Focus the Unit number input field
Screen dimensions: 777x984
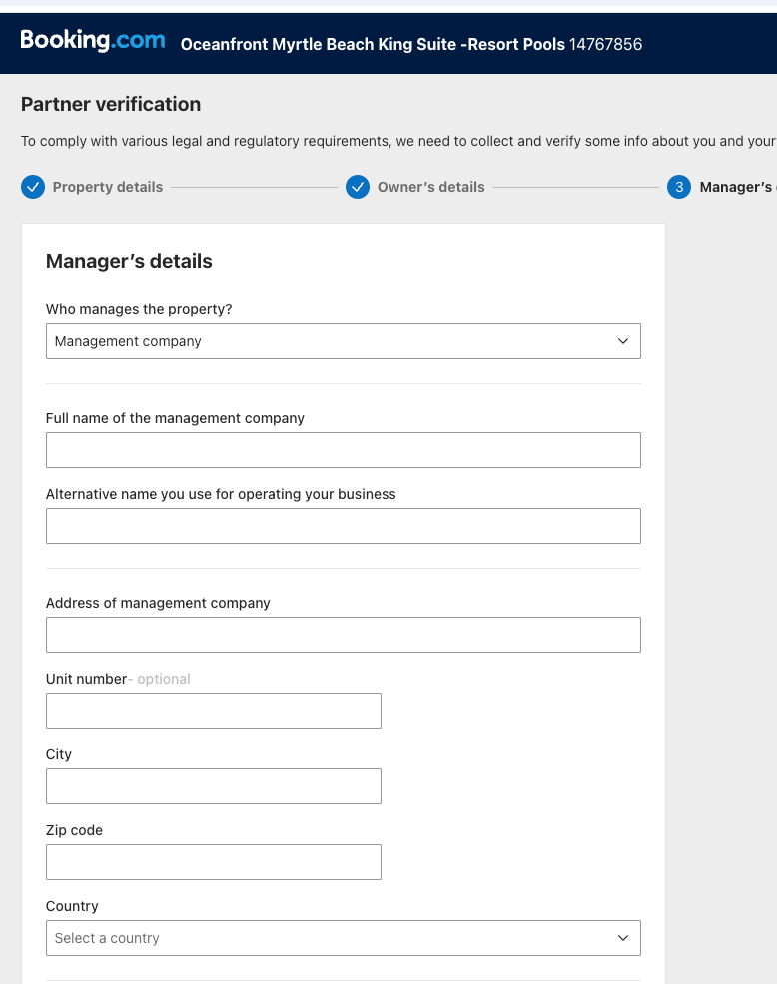pos(214,711)
